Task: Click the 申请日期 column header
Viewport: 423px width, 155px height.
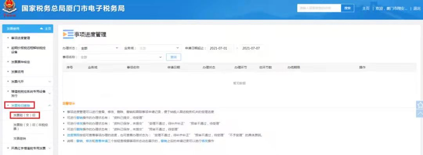Action: (x=174, y=67)
